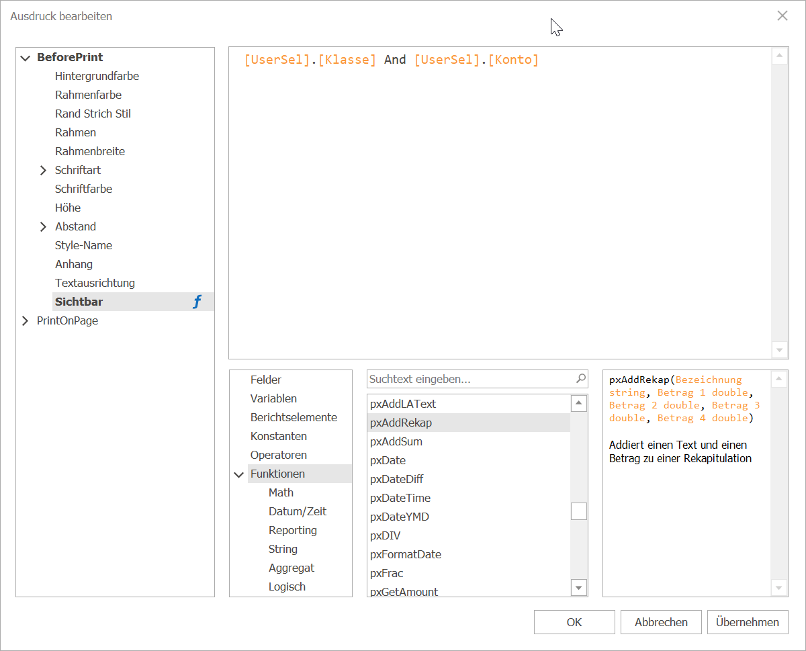
Task: Click the Abbrechen button
Action: (x=661, y=622)
